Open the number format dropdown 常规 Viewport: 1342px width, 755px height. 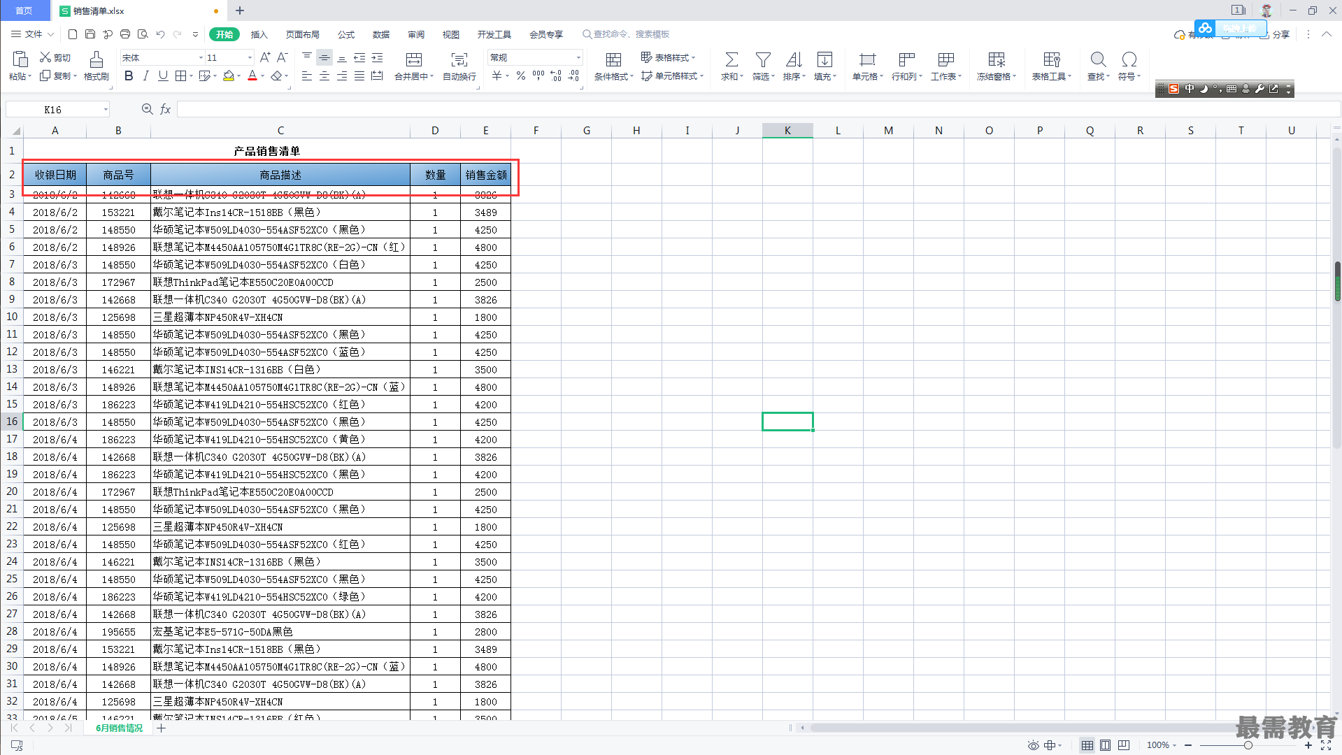(x=578, y=58)
